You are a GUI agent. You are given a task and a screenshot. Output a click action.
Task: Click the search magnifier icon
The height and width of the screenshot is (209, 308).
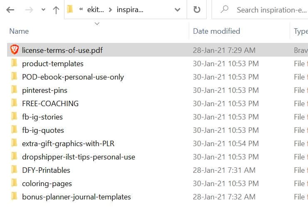pyautogui.click(x=224, y=9)
